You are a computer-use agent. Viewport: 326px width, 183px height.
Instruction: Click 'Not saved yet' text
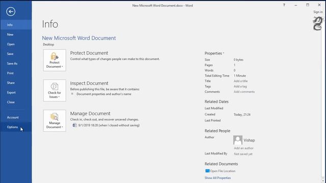pos(243,154)
